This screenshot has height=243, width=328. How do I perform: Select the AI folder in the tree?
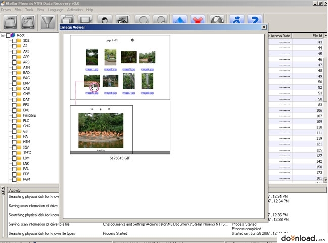pyautogui.click(x=25, y=46)
